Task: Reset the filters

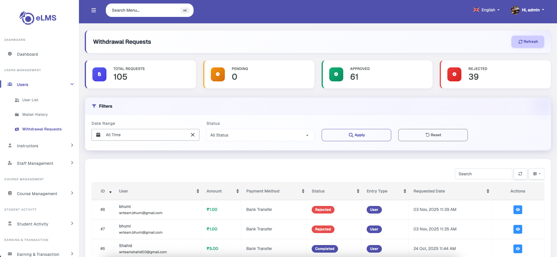Action: [x=433, y=135]
